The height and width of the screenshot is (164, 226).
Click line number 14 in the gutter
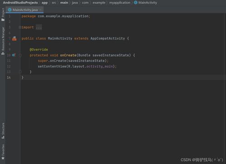click(x=9, y=77)
